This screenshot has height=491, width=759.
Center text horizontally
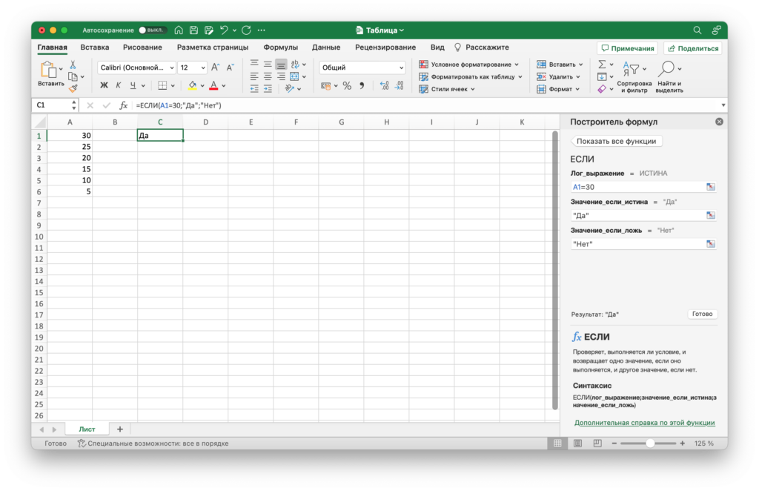268,76
